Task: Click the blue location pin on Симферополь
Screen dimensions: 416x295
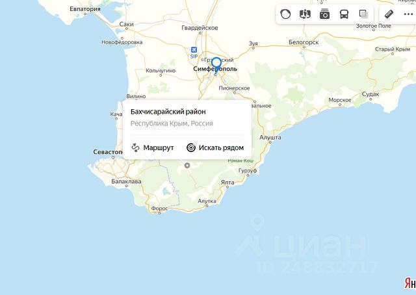Action: click(216, 65)
